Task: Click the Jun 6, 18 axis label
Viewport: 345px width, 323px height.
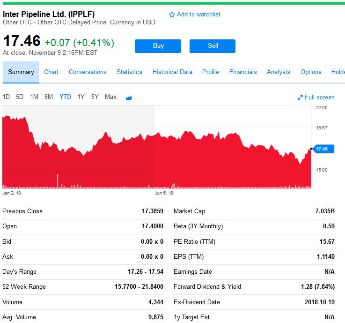Action: click(x=164, y=193)
